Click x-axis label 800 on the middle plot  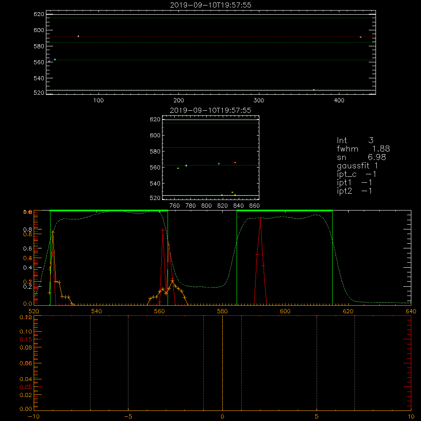pos(206,206)
